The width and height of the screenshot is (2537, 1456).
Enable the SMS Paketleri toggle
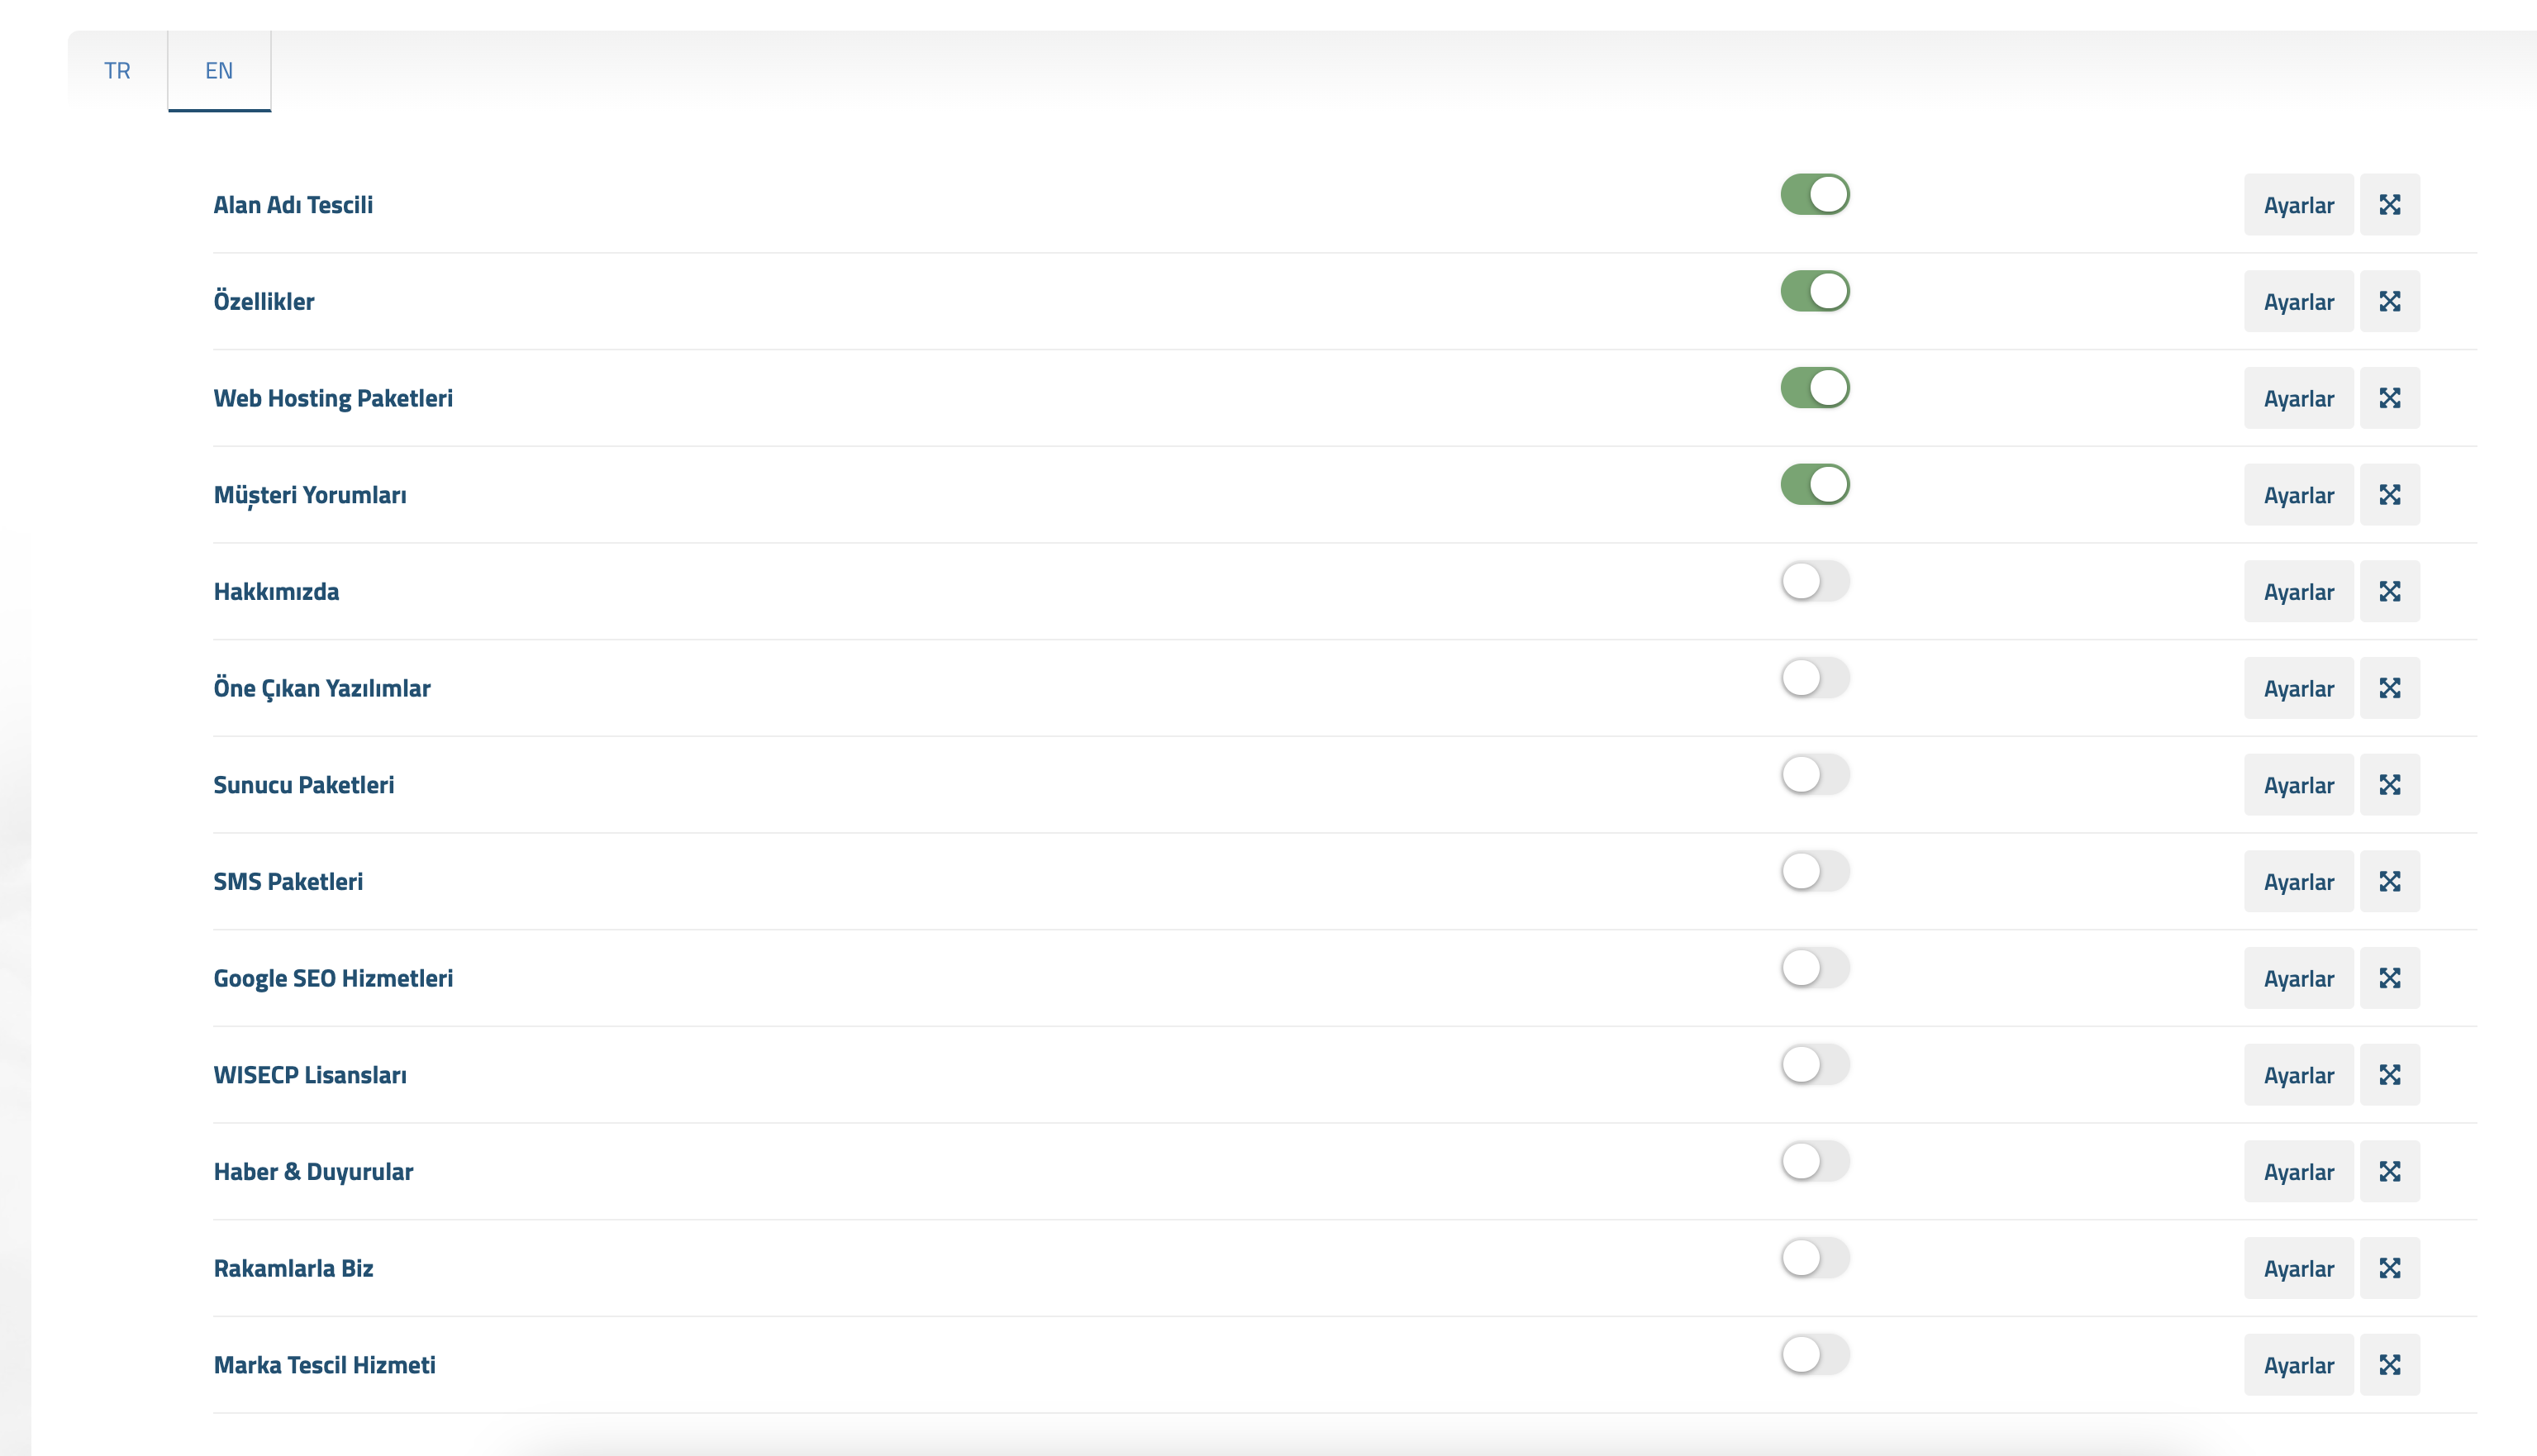pyautogui.click(x=1814, y=871)
